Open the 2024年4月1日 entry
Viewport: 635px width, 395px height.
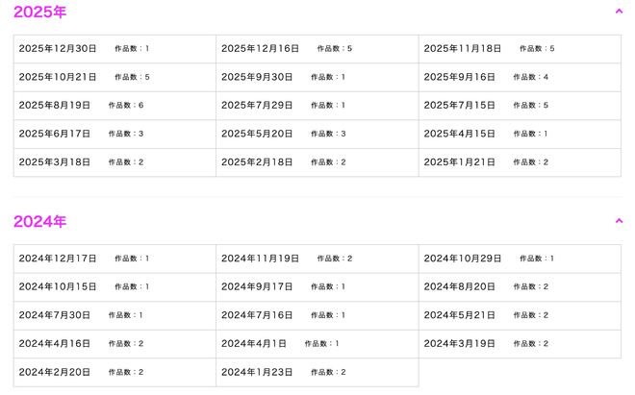(x=317, y=344)
